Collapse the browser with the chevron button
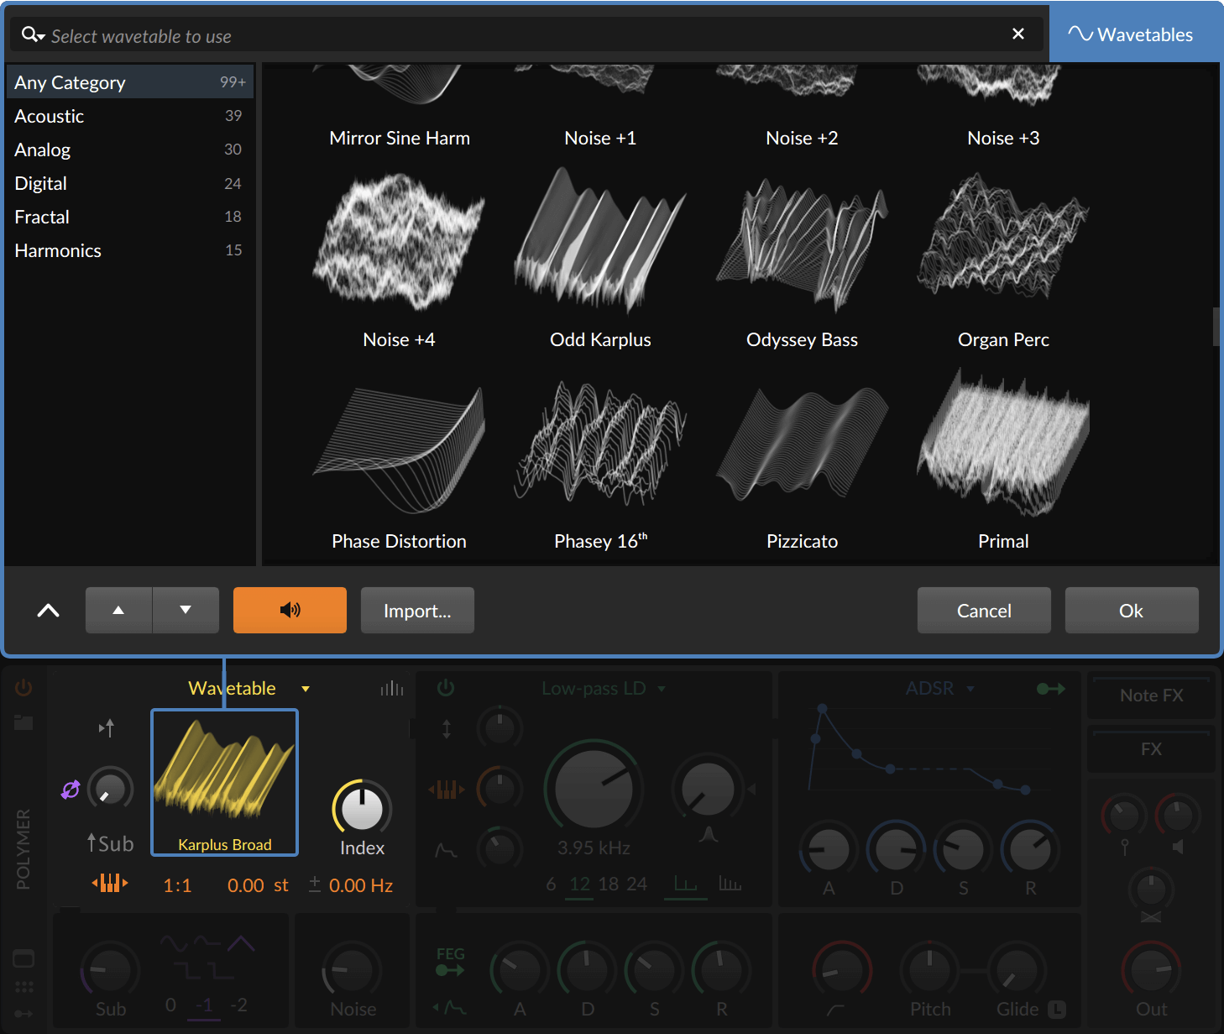This screenshot has width=1224, height=1034. pyautogui.click(x=48, y=610)
